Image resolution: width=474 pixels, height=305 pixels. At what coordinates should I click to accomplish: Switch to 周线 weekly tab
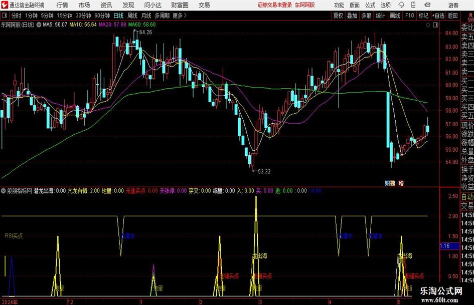(132, 16)
